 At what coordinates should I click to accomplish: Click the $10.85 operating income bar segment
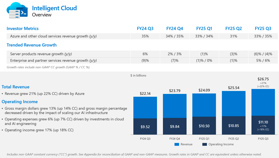(x=233, y=125)
